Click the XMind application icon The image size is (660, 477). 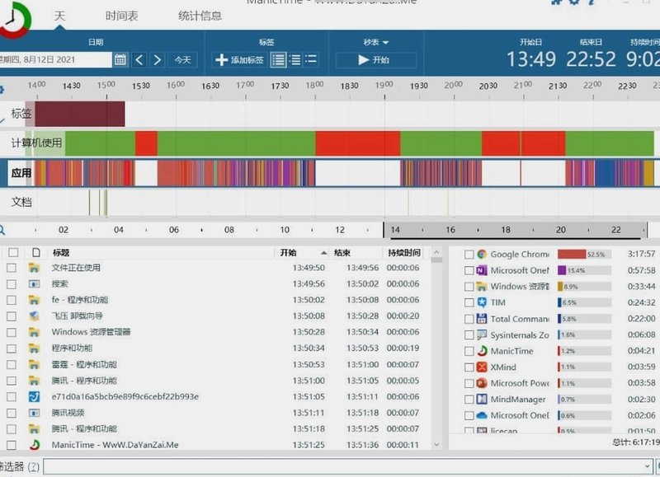click(482, 367)
